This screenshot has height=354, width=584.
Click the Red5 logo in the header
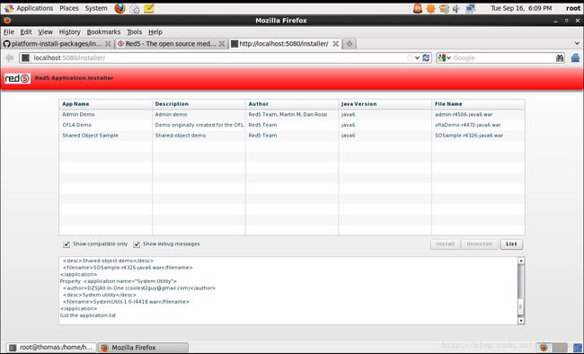[17, 78]
